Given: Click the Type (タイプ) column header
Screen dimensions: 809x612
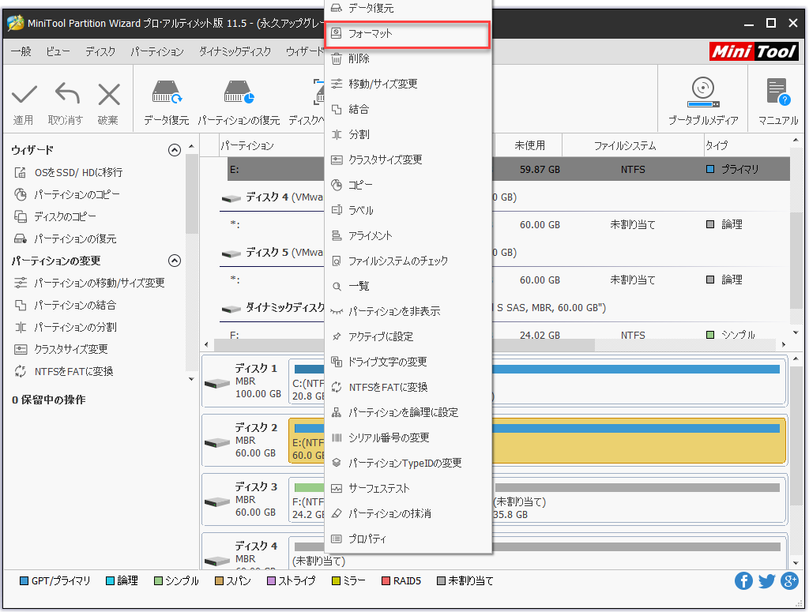Looking at the screenshot, I should [747, 145].
